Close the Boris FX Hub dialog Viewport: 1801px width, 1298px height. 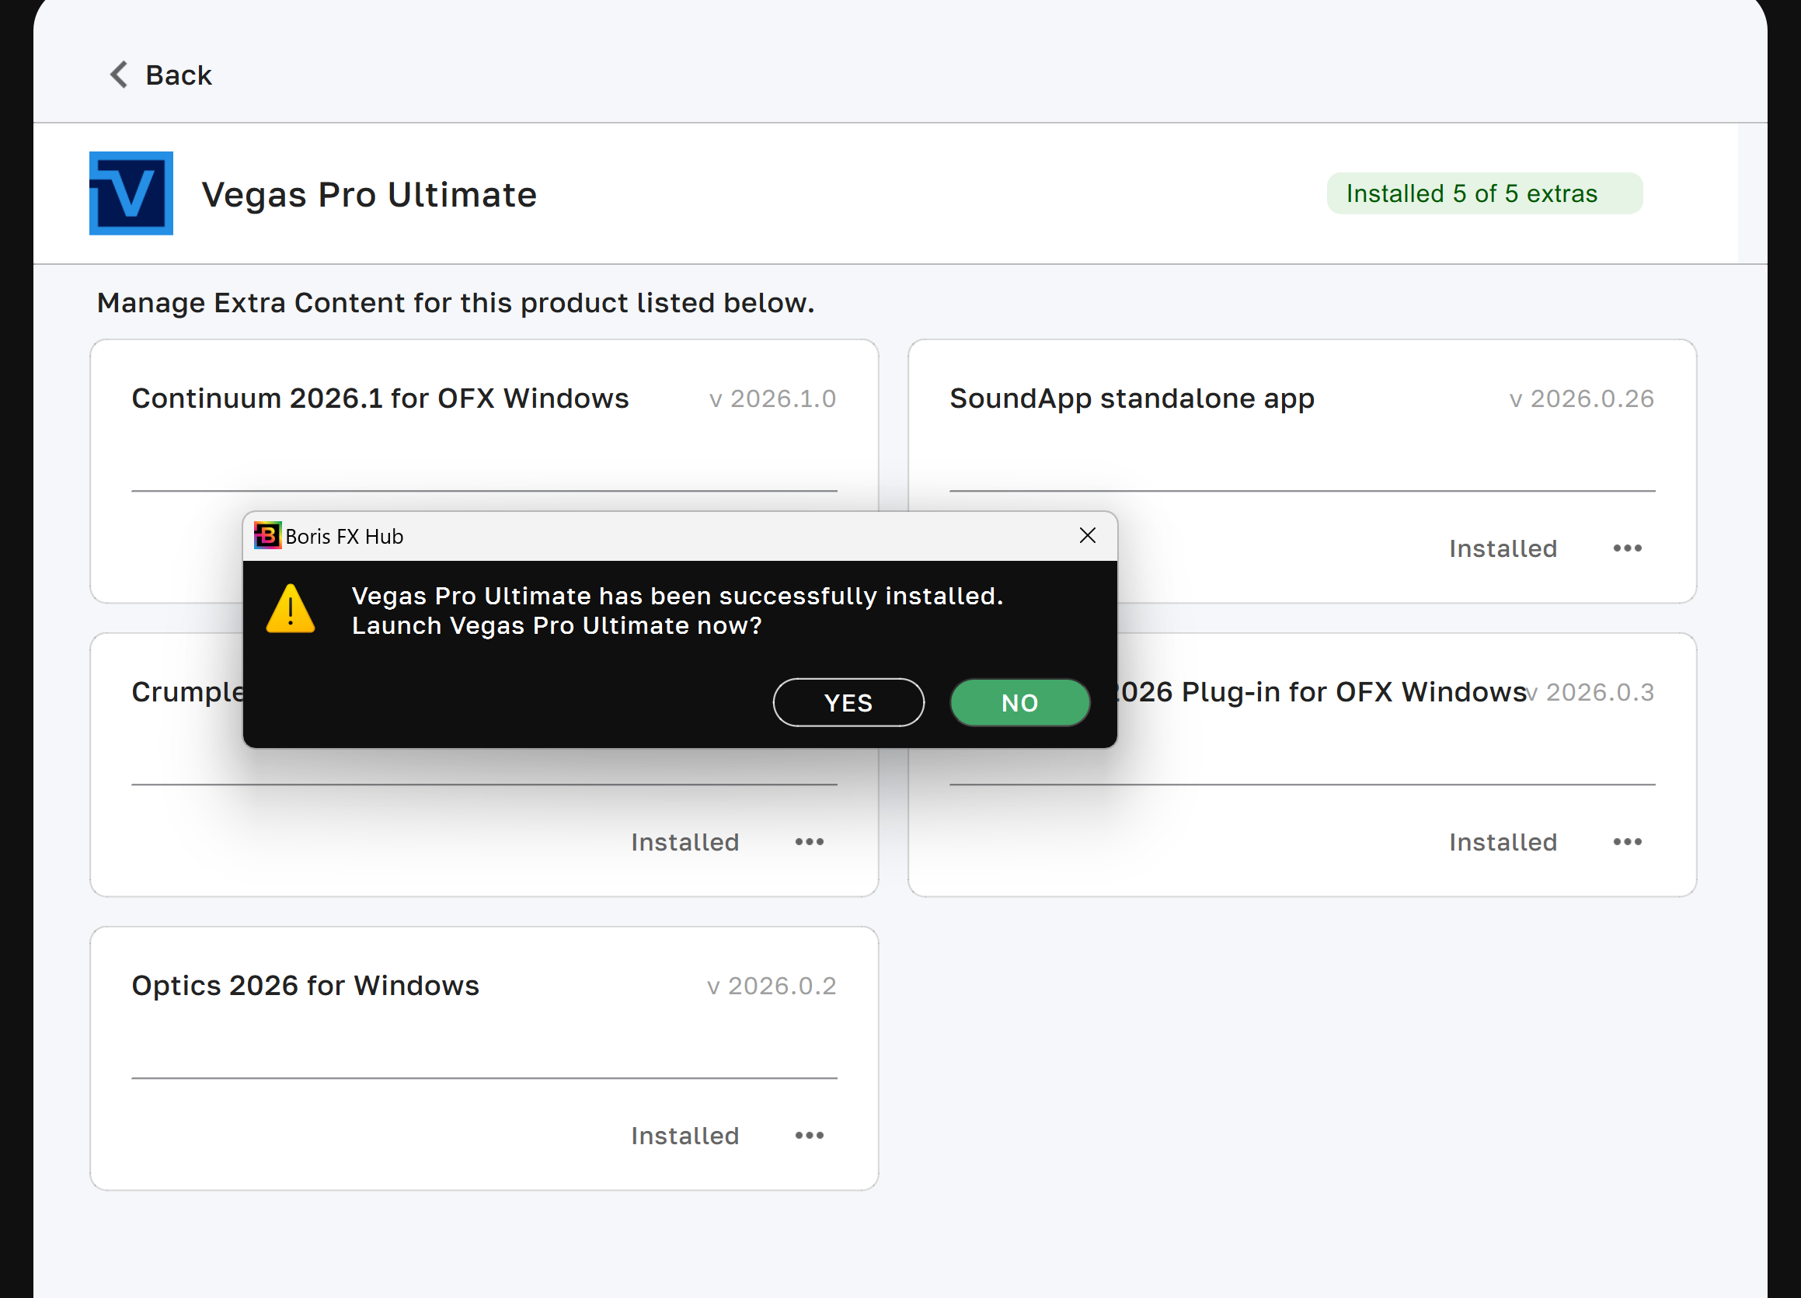1088,536
